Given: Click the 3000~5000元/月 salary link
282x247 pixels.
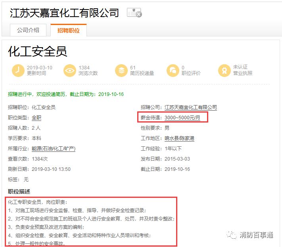Looking at the screenshot, I should tap(182, 118).
